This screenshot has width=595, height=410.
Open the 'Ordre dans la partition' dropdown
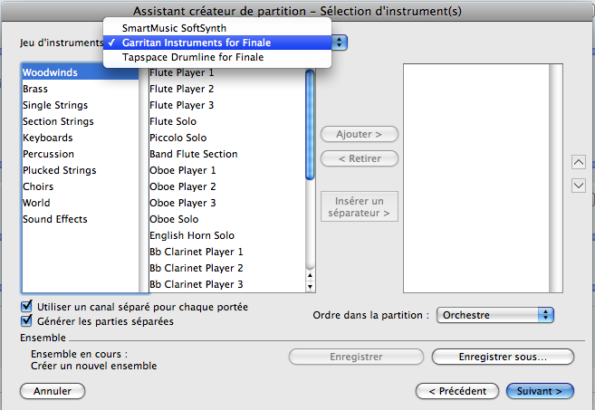click(495, 315)
